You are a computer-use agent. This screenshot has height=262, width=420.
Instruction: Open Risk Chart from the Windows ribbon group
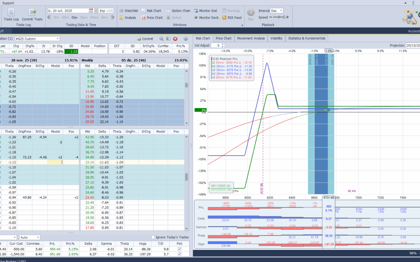151,11
